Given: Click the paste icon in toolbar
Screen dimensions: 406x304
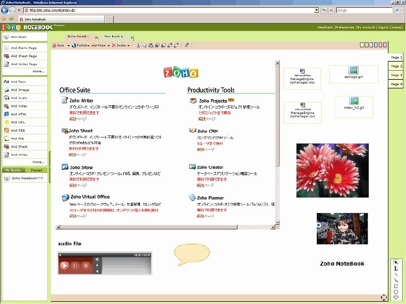Looking at the screenshot, I should (x=151, y=46).
